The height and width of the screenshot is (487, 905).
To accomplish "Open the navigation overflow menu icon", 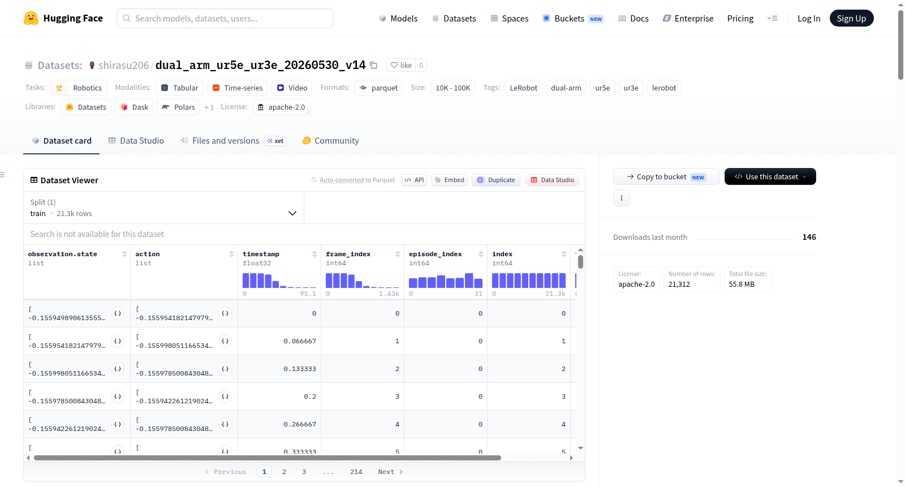I will 772,19.
